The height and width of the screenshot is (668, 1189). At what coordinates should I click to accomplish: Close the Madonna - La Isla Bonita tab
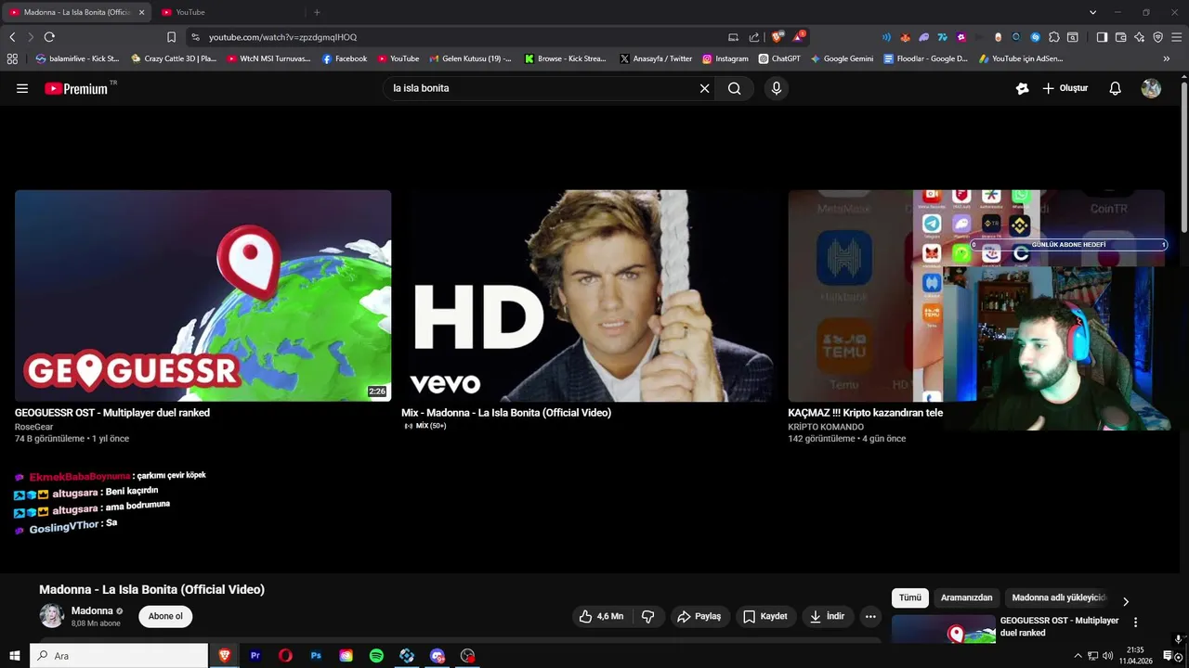click(x=141, y=12)
